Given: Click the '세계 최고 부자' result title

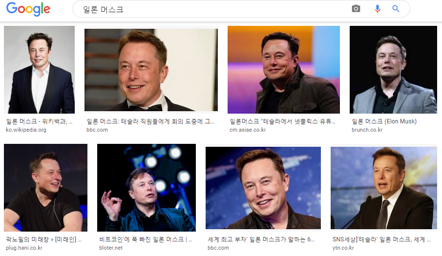Looking at the screenshot, I should click(x=261, y=239).
